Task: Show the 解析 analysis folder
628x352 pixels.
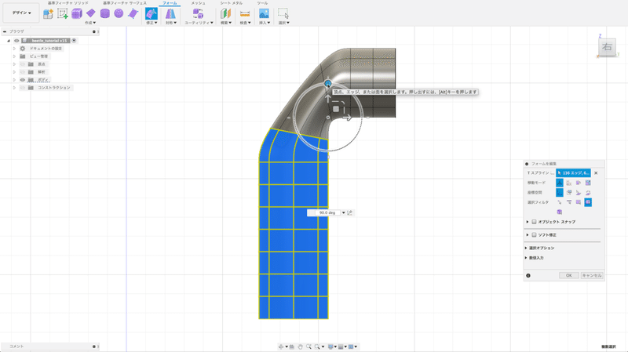Action: [x=23, y=72]
